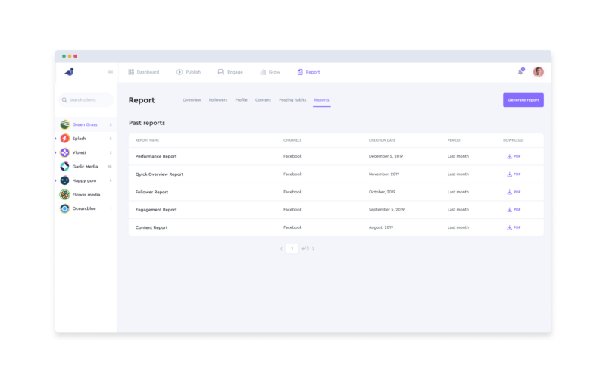The width and height of the screenshot is (606, 382).
Task: Switch to the Followers tab
Action: coord(218,100)
